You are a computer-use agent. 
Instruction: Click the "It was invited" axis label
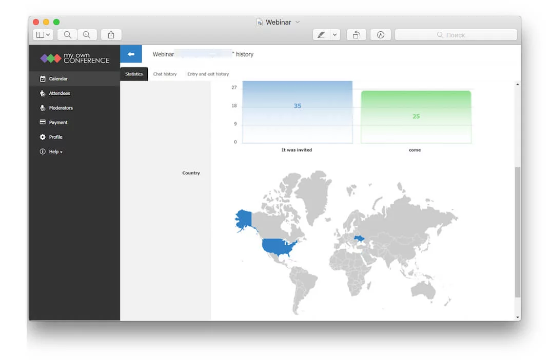(297, 150)
